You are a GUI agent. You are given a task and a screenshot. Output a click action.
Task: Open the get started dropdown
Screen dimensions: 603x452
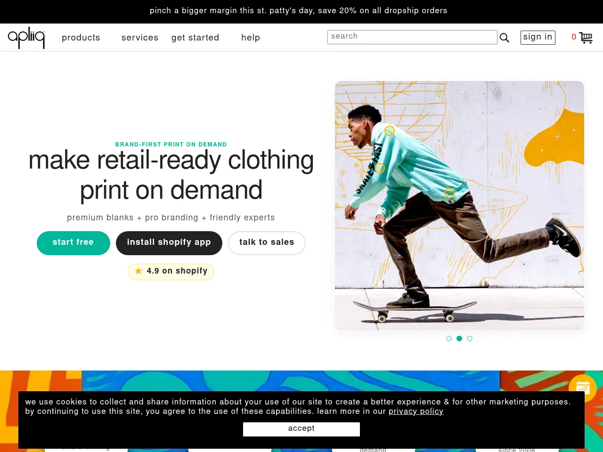click(x=196, y=38)
